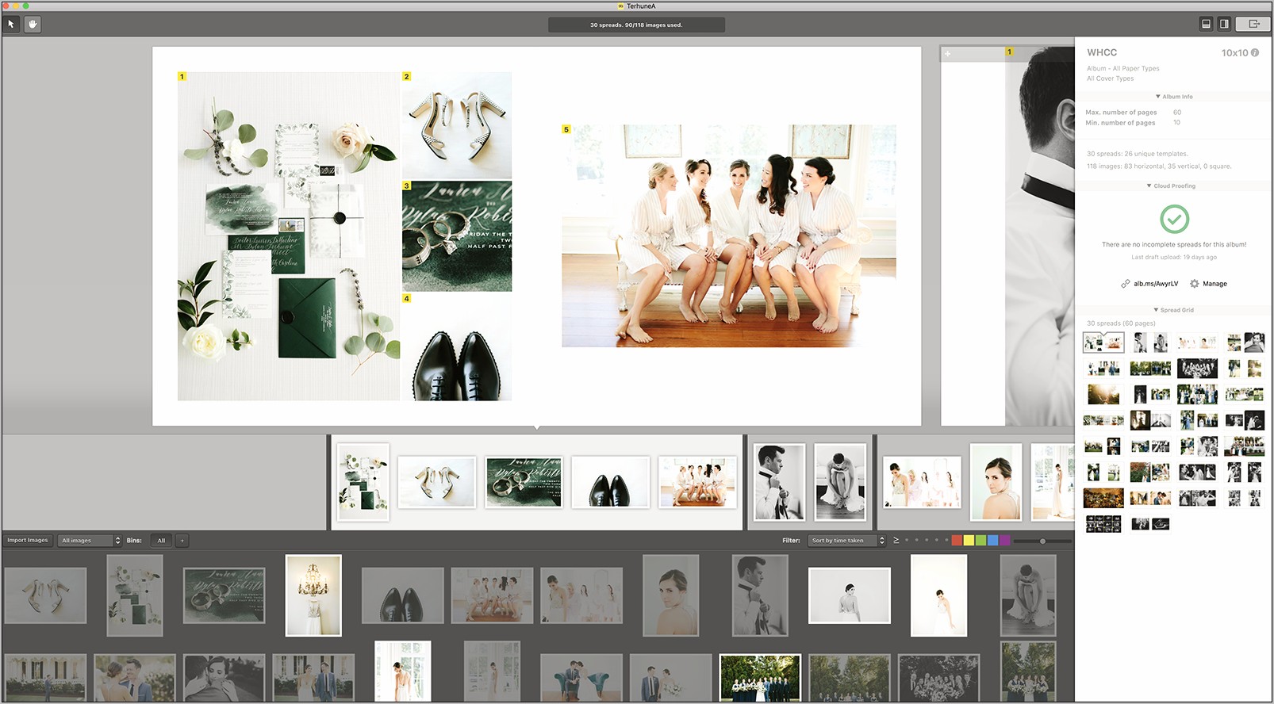Select black shoes thumbnail in spread filmstrip
The image size is (1274, 704).
611,482
